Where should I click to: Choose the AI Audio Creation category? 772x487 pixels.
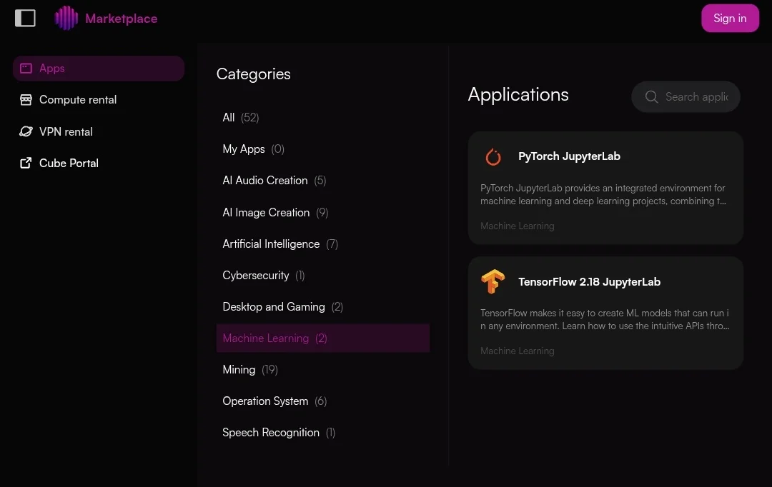(x=323, y=181)
